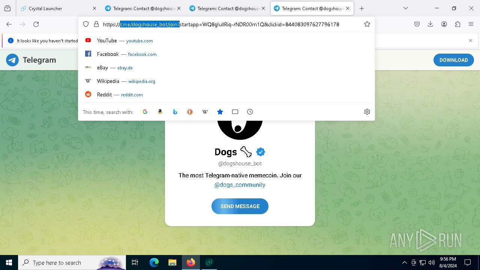This screenshot has height=270, width=480.
Task: Click the Telegram DOWNLOAD button
Action: click(453, 60)
